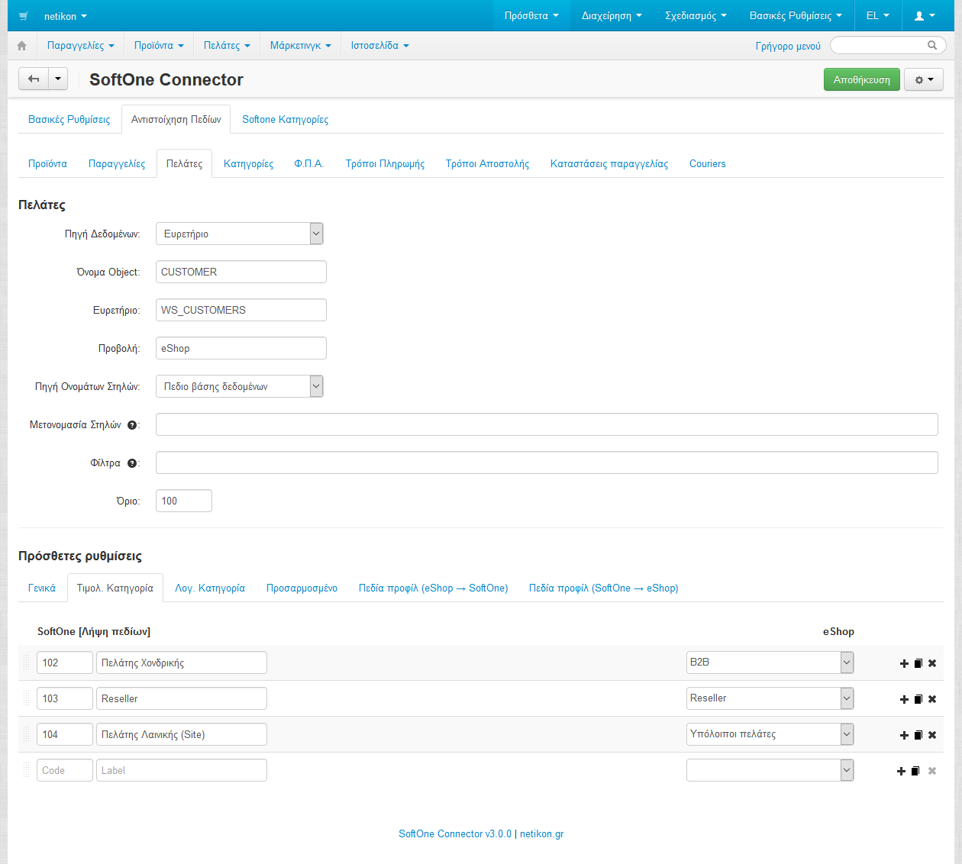This screenshot has width=962, height=864.
Task: Open the user account menu icon
Action: tap(924, 16)
